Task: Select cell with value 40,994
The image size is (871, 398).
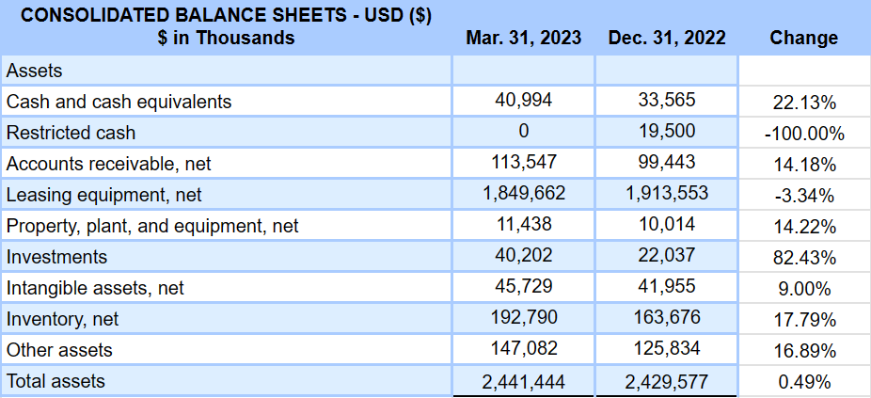Action: tap(523, 102)
